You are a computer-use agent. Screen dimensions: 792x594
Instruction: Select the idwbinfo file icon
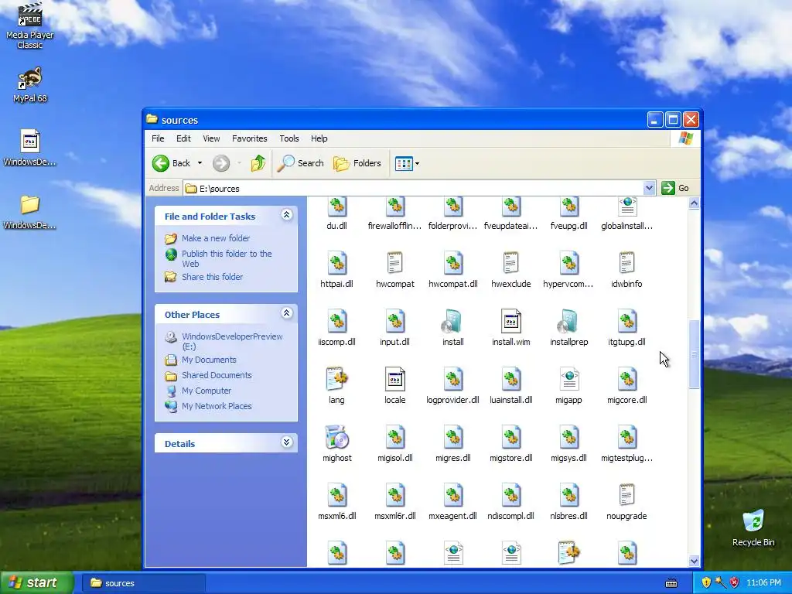(626, 263)
